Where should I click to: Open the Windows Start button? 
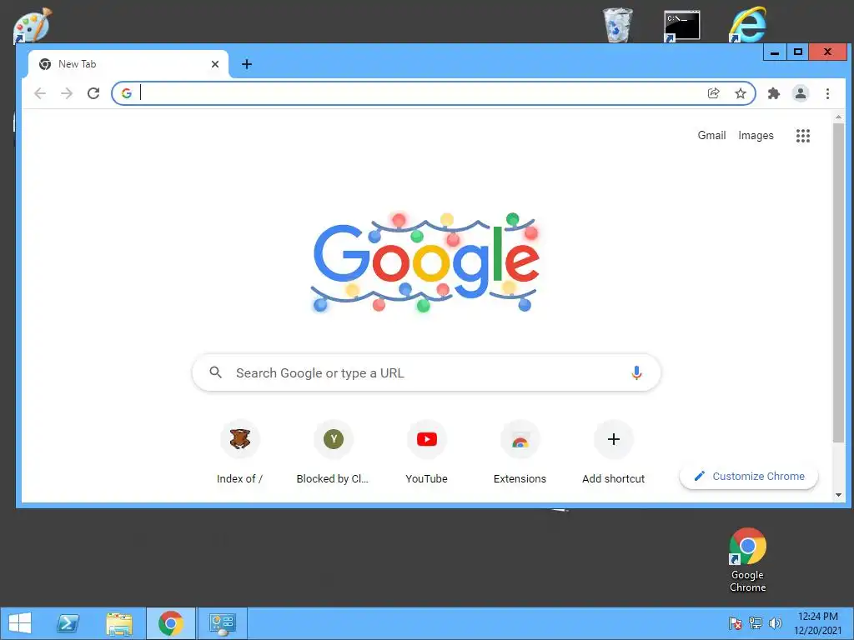pos(20,623)
